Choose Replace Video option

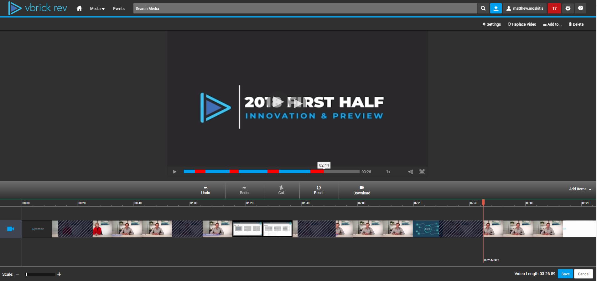click(522, 24)
